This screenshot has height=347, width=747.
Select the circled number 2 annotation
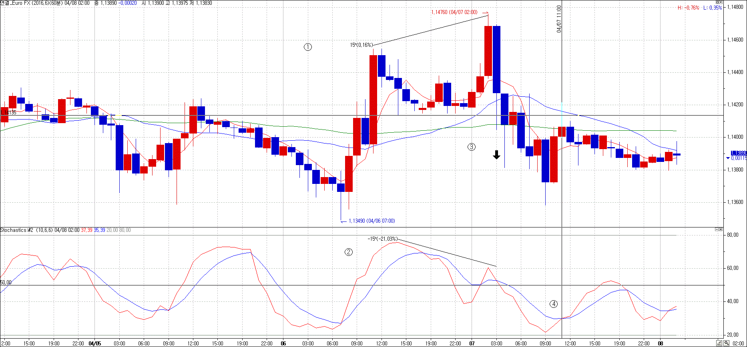point(349,252)
